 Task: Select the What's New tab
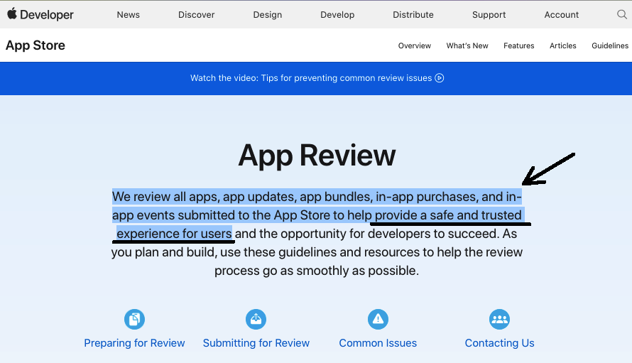[467, 45]
